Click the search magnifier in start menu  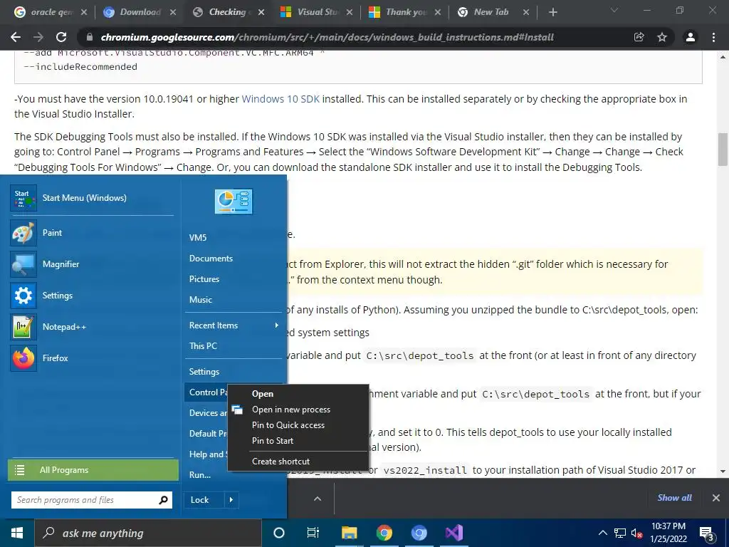point(163,500)
